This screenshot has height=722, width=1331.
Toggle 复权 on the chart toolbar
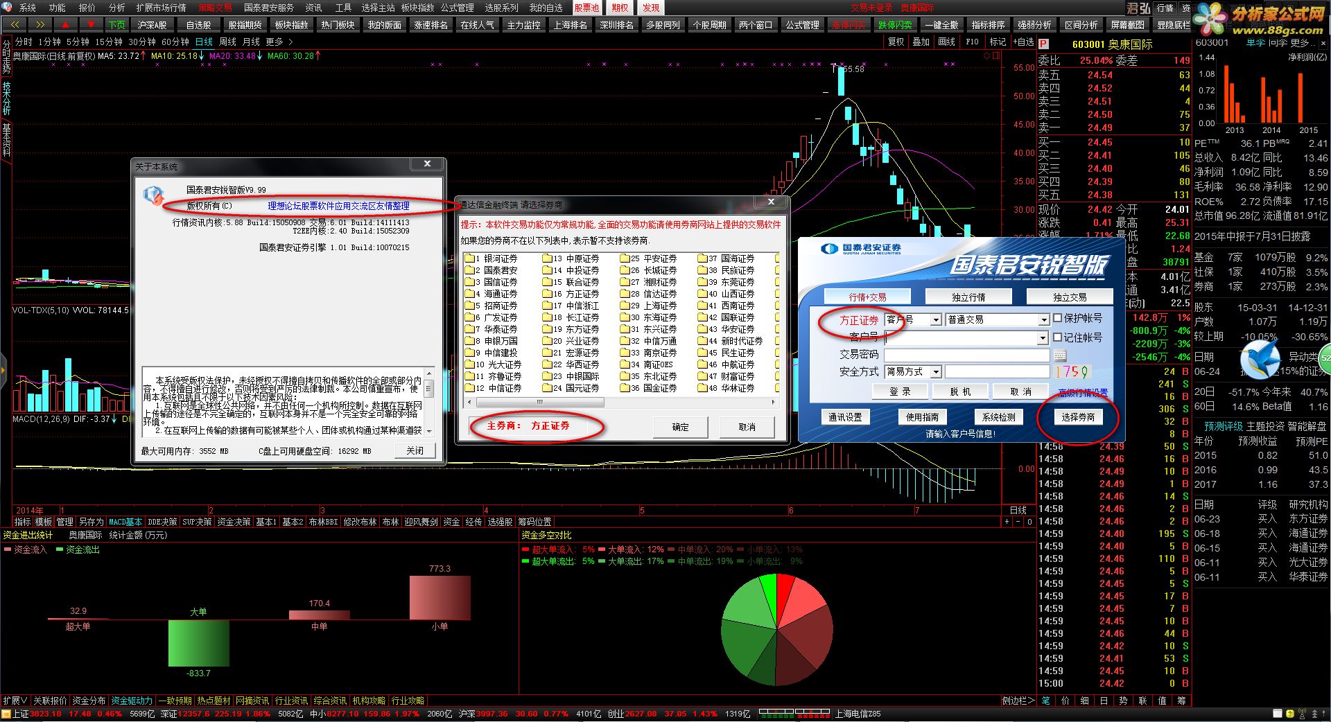tap(896, 42)
